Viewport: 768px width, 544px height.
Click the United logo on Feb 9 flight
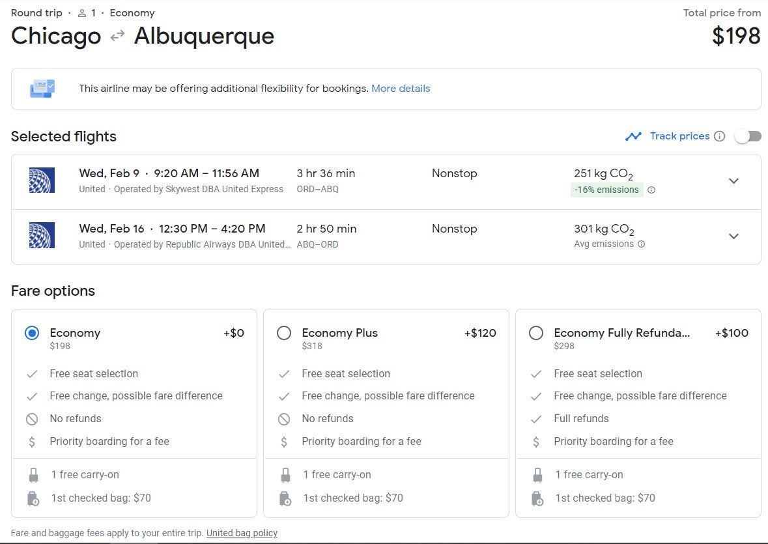[42, 180]
